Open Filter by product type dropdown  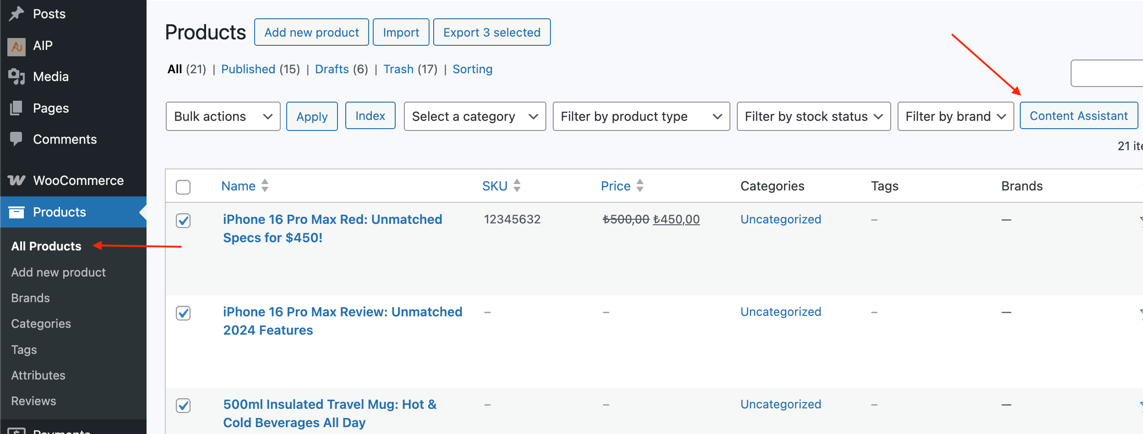pyautogui.click(x=641, y=116)
